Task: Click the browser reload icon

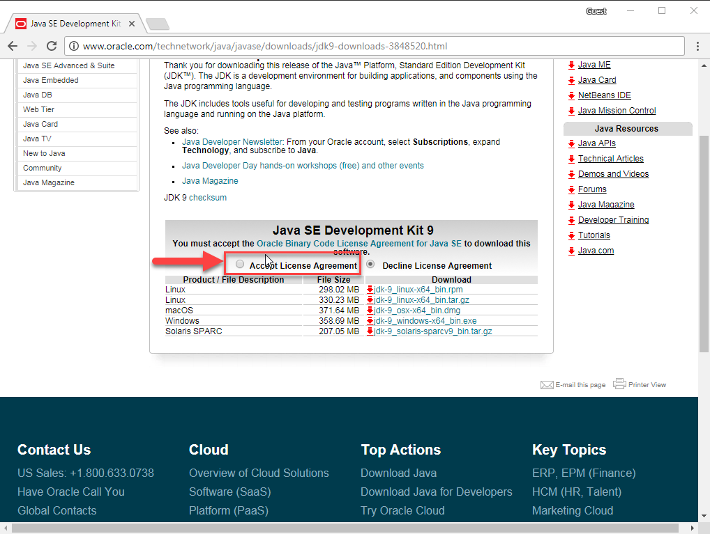Action: coord(51,46)
